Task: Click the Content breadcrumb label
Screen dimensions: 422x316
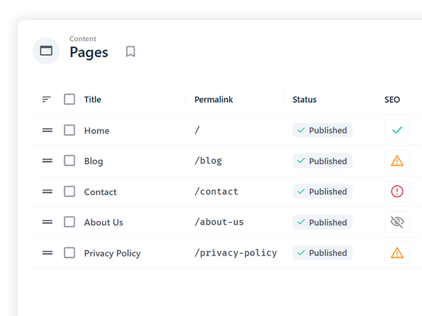Action: point(82,38)
